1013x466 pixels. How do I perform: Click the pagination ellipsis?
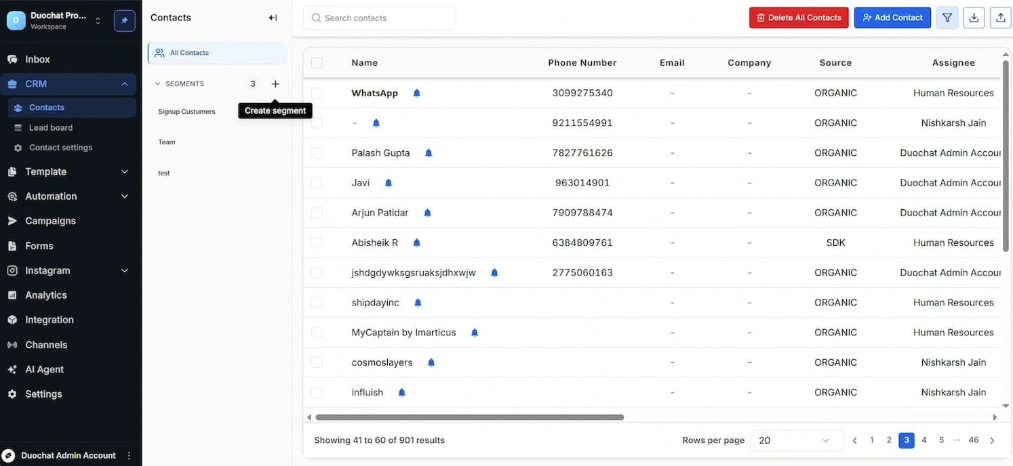(x=957, y=440)
